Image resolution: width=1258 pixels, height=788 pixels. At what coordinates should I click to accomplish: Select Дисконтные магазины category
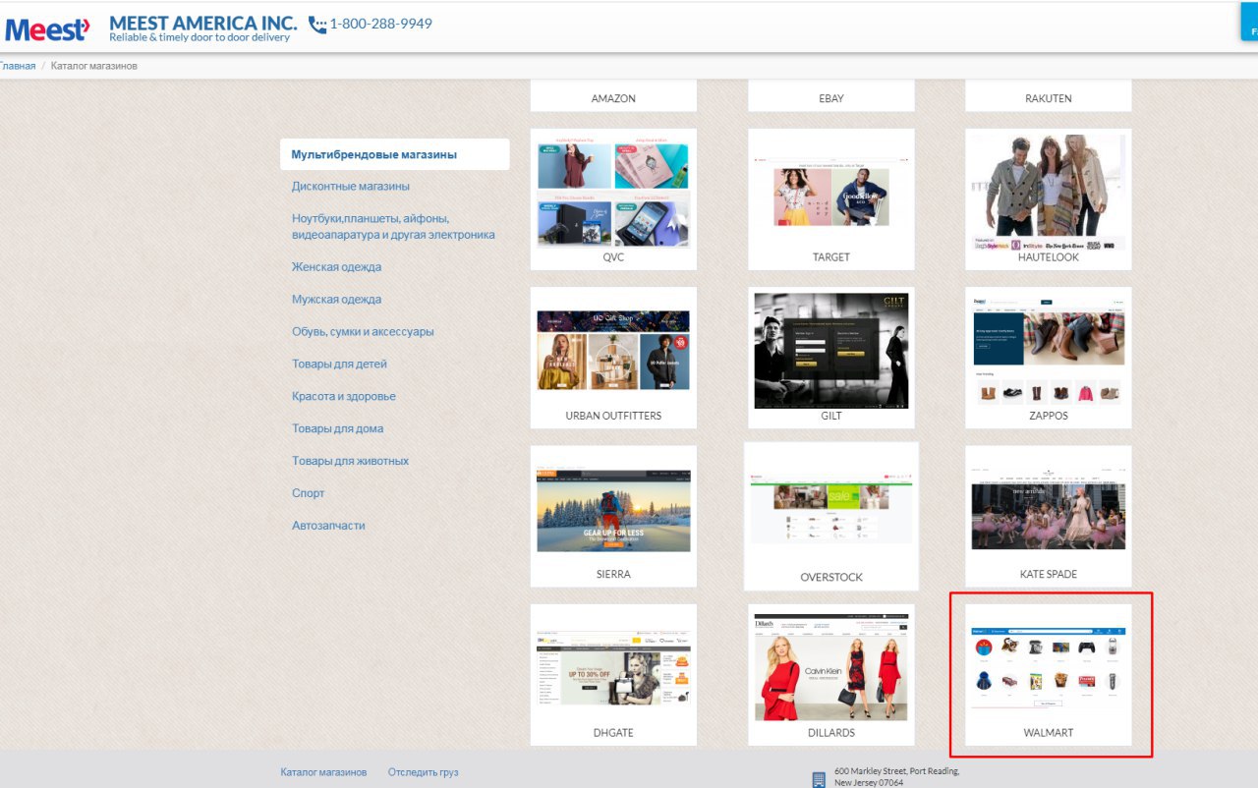pyautogui.click(x=351, y=186)
